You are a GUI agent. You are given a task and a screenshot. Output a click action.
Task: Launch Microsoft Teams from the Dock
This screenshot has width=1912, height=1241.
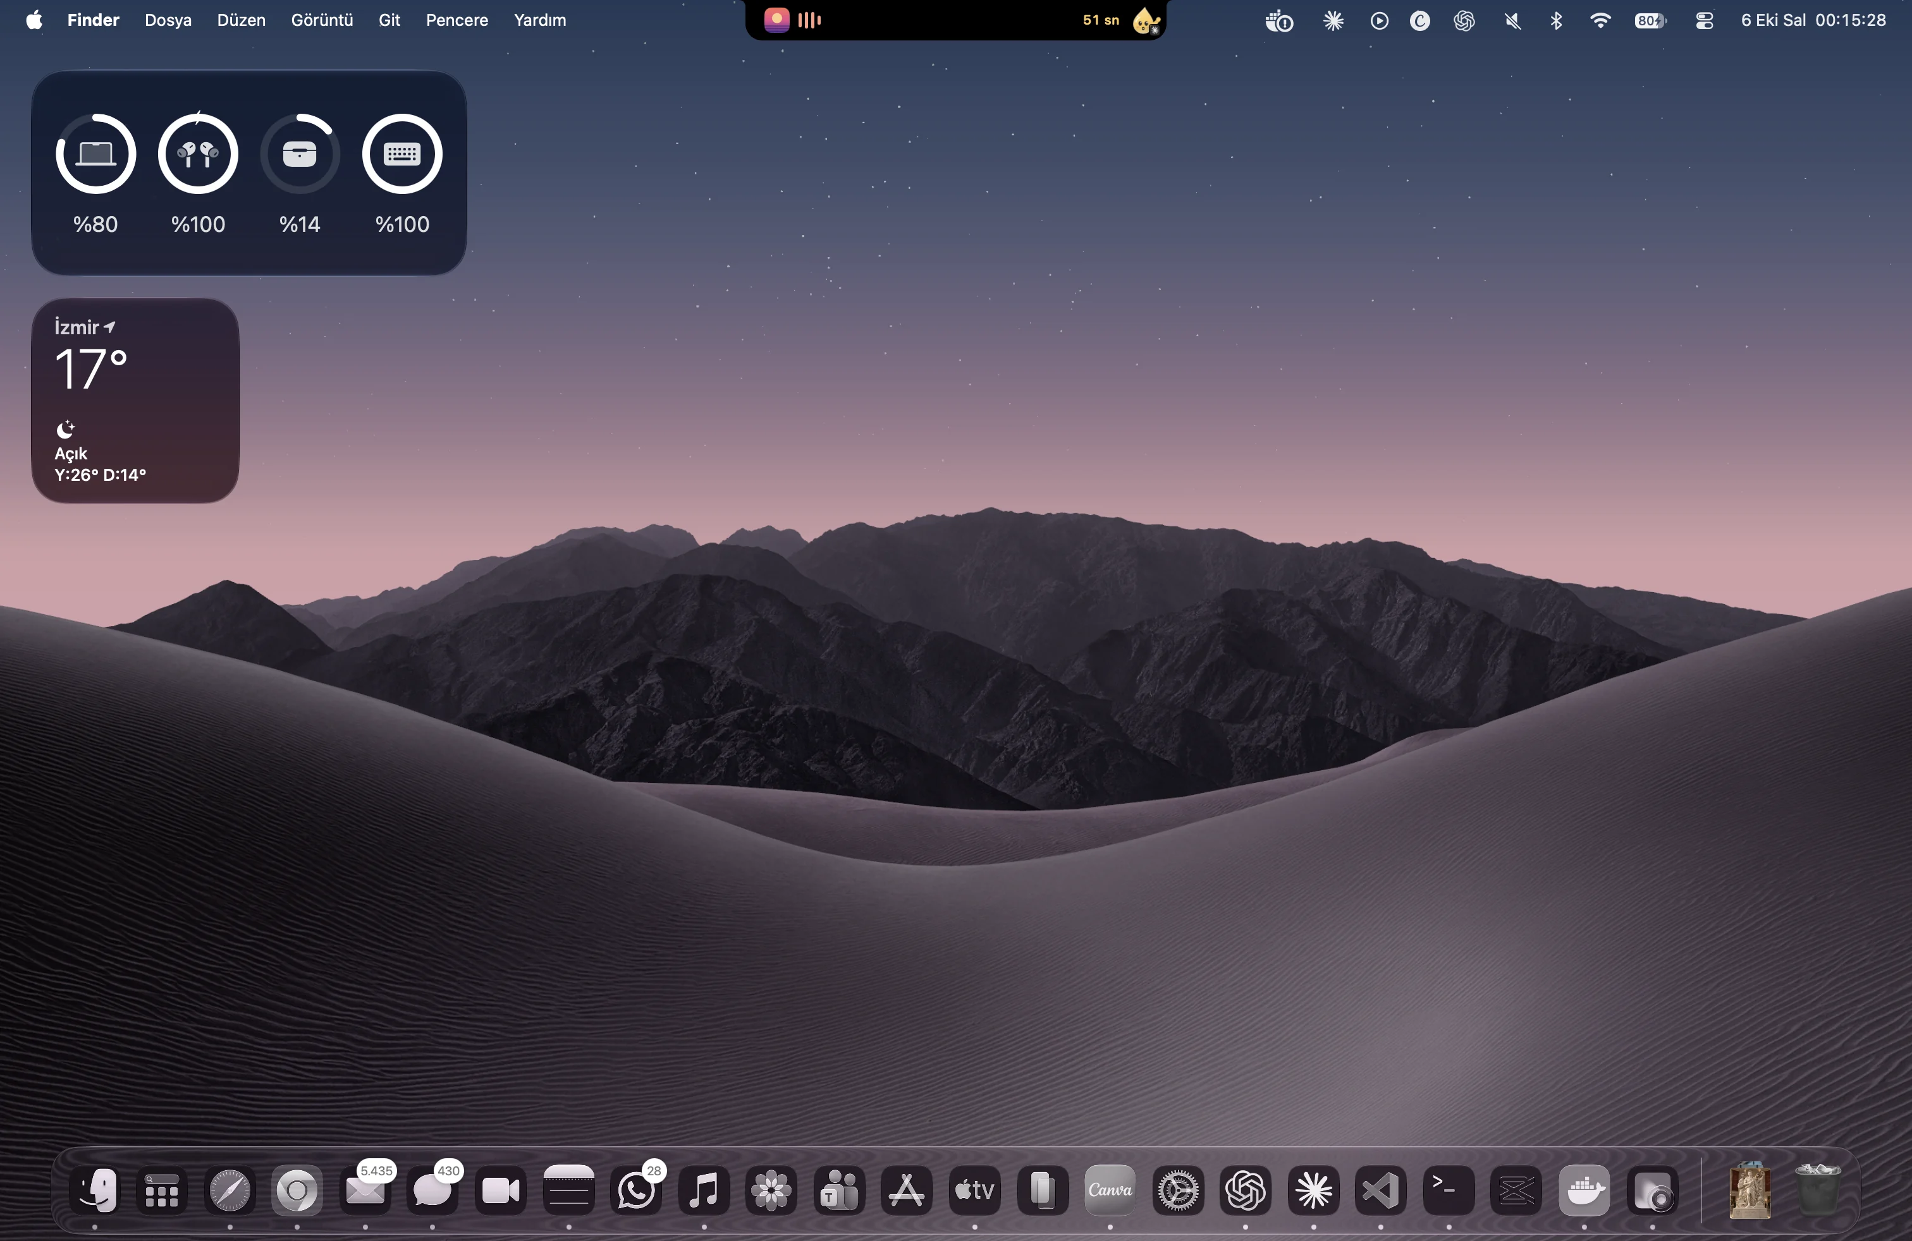(840, 1190)
